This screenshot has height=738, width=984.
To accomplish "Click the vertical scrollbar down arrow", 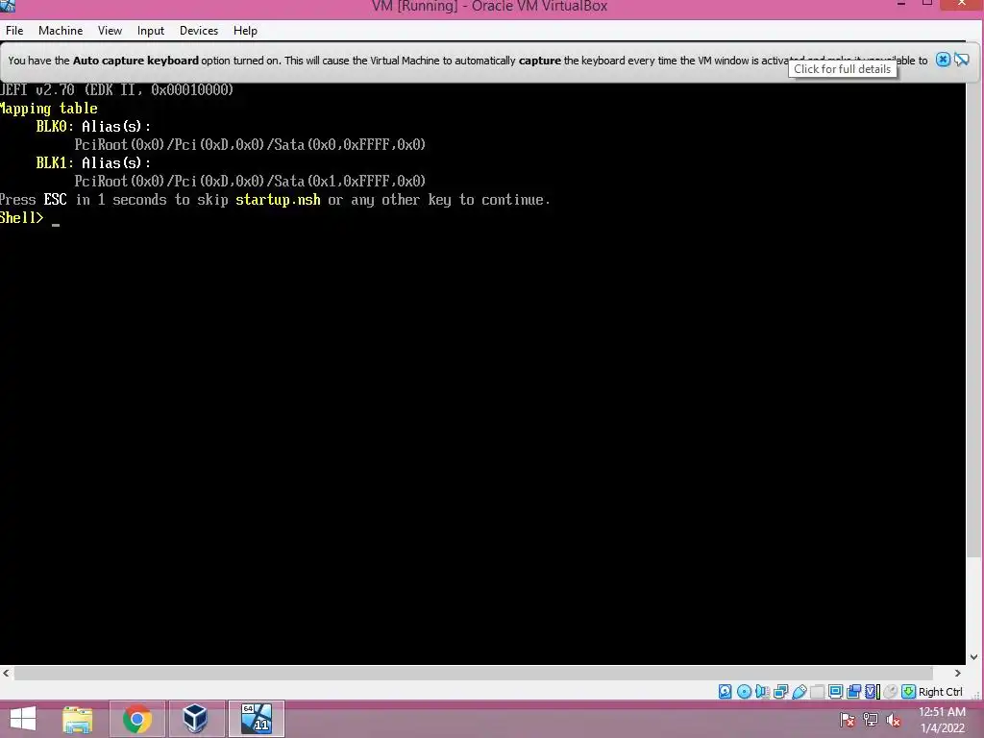I will 974,657.
